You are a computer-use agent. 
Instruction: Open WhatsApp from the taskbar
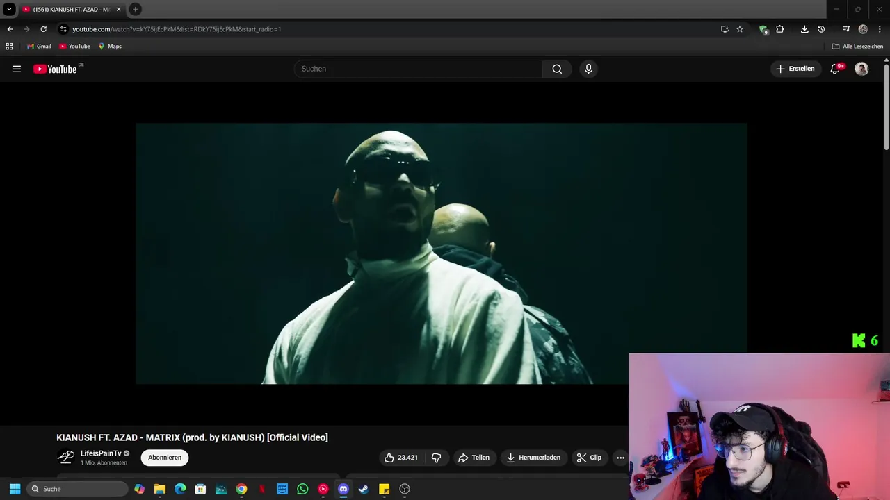tap(302, 489)
